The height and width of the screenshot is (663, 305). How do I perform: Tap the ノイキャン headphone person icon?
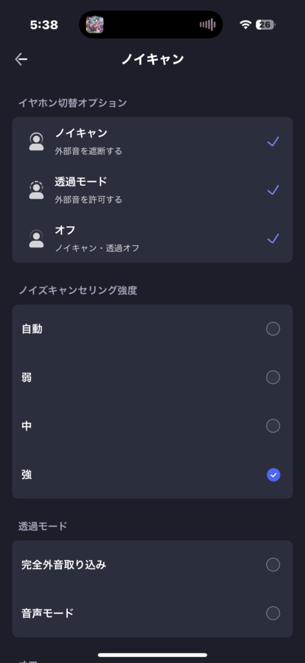click(x=36, y=142)
